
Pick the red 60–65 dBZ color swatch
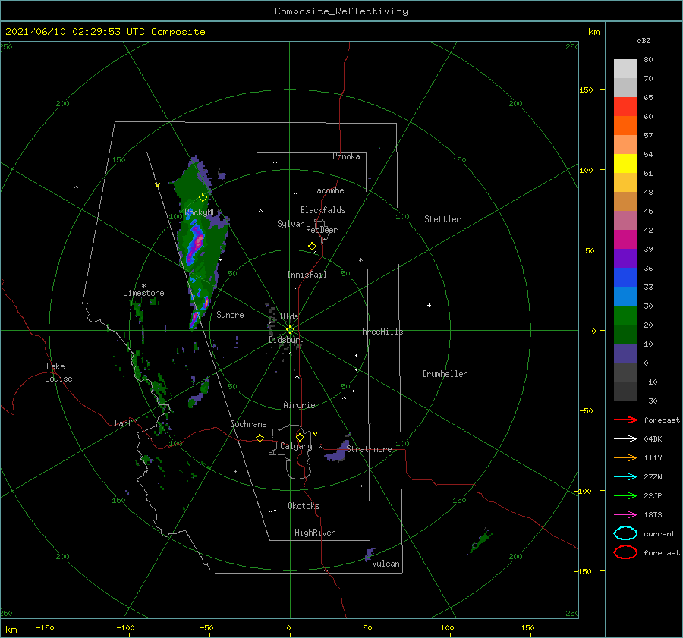pyautogui.click(x=625, y=107)
